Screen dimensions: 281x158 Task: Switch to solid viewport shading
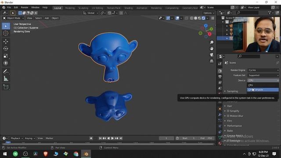(195, 18)
